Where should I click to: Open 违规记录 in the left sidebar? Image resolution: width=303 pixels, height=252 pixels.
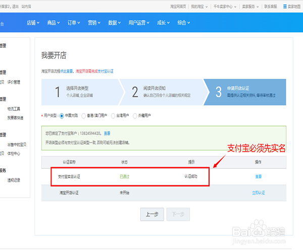point(14,180)
